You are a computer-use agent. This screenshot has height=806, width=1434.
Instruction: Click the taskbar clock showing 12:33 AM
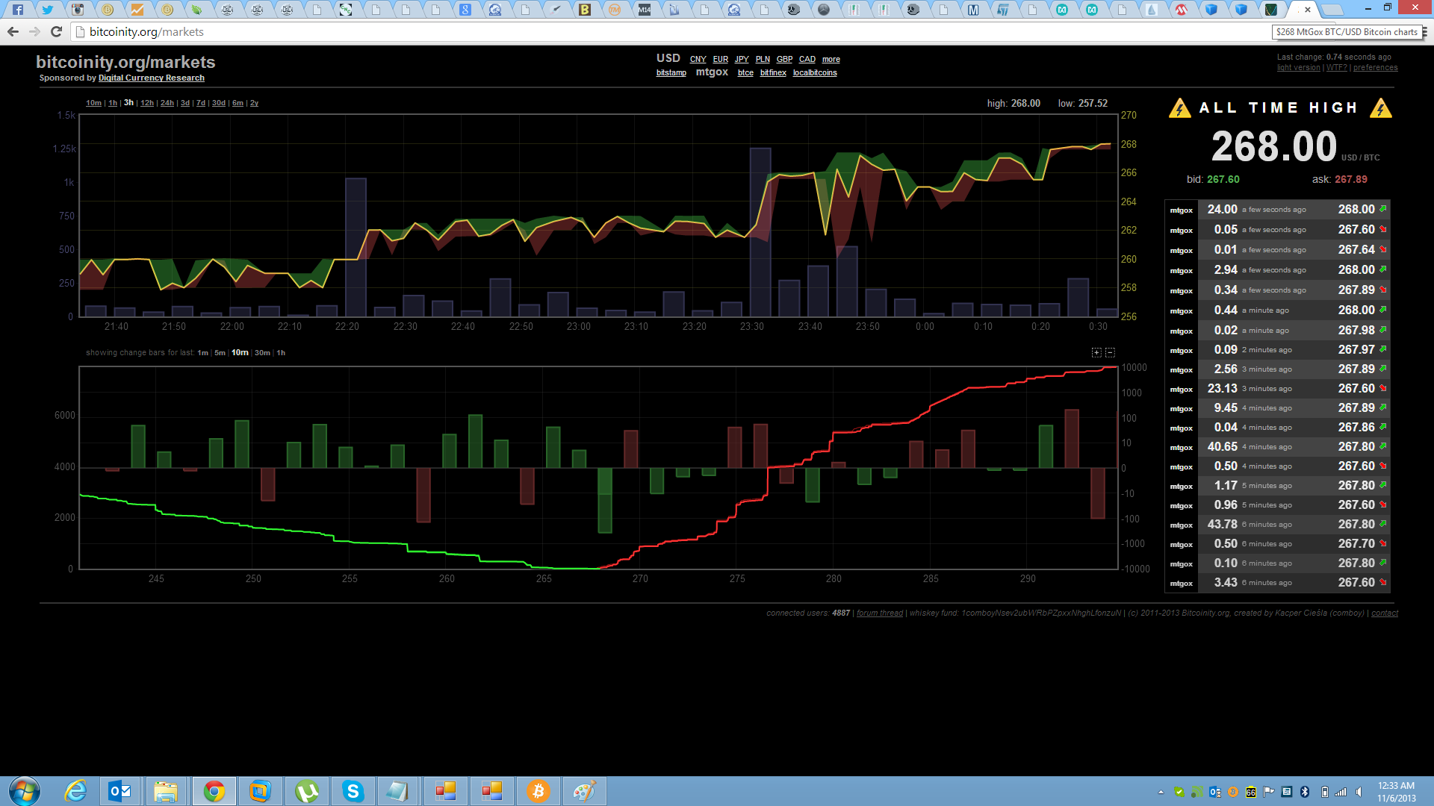point(1397,792)
